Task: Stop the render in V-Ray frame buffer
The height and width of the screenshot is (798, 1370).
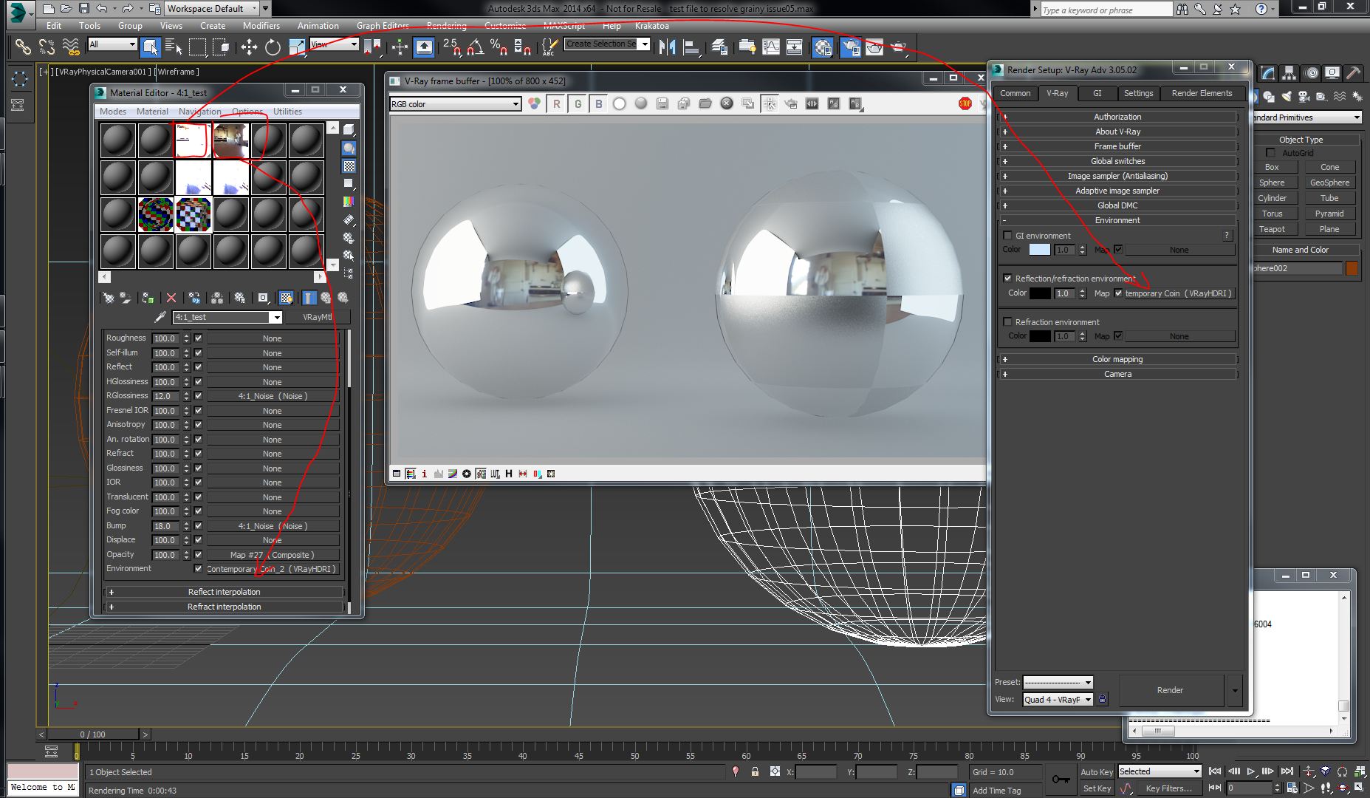Action: pyautogui.click(x=965, y=103)
